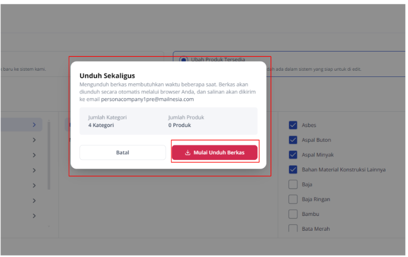This screenshot has width=408, height=257.
Task: Check the Bambu checkbox
Action: 293,214
